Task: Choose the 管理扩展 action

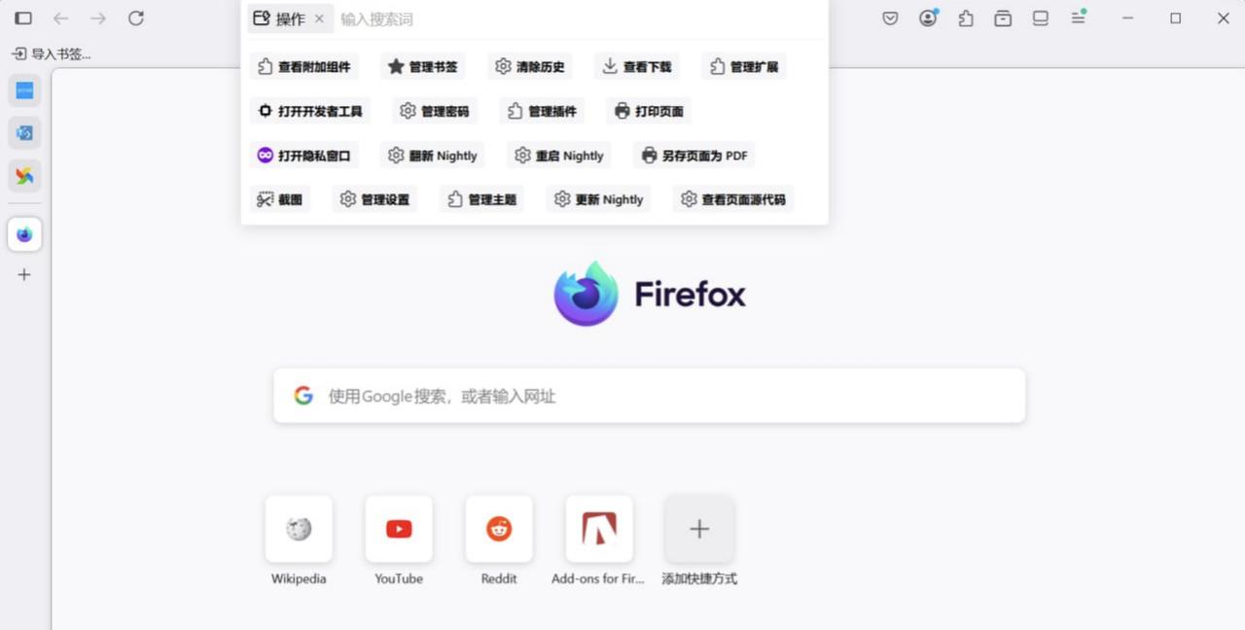Action: 744,67
